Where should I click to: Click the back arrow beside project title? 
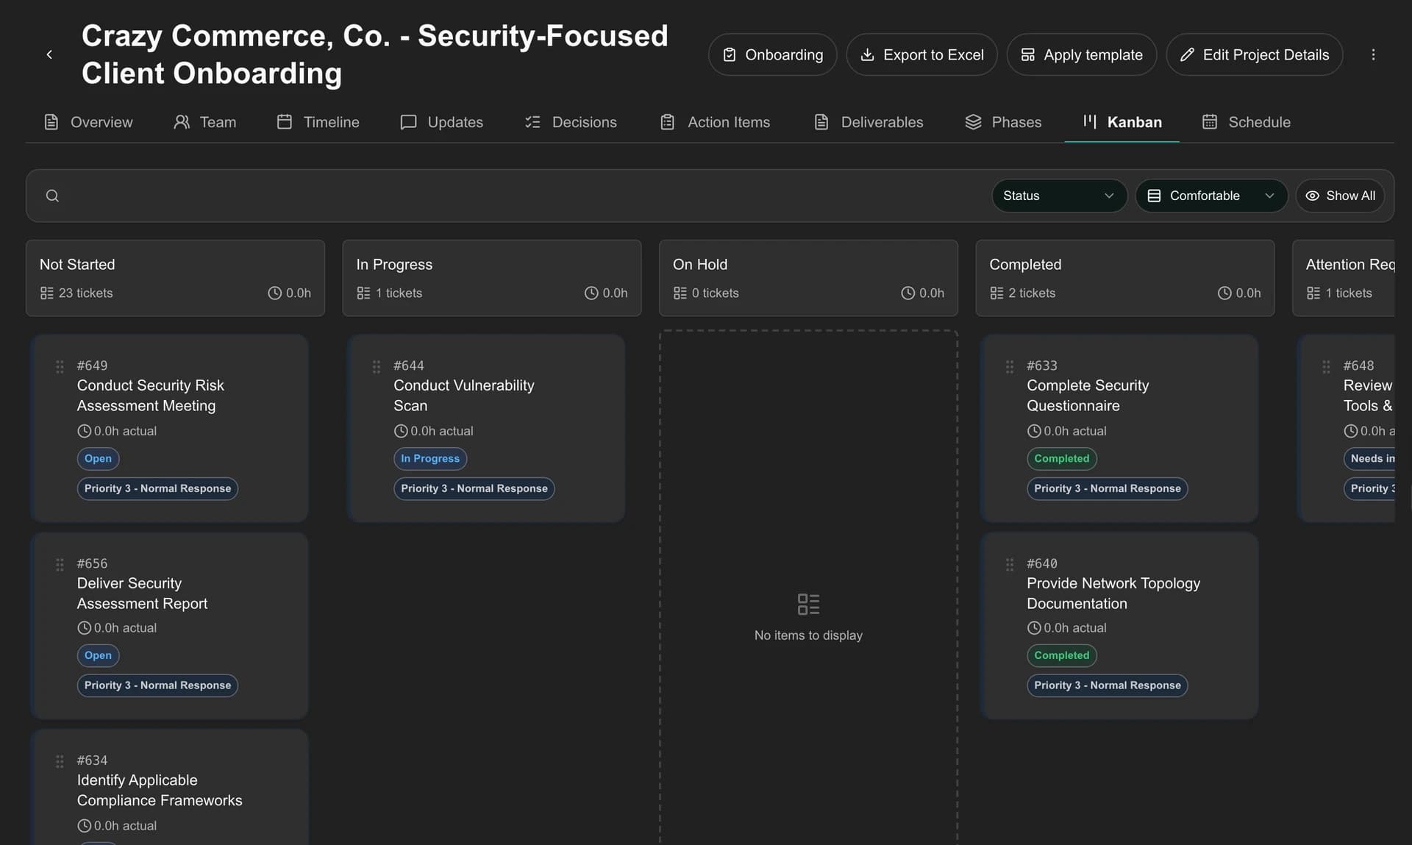pyautogui.click(x=49, y=54)
